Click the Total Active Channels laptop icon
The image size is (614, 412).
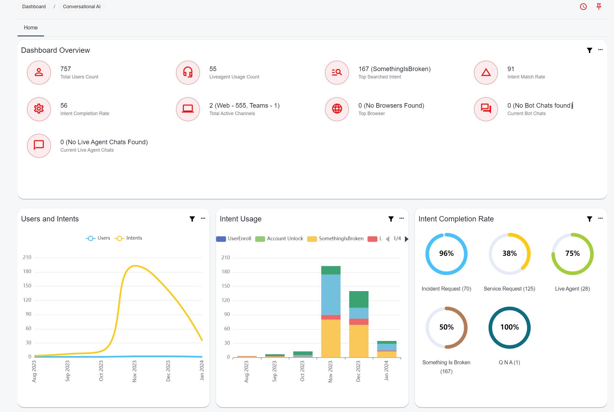pyautogui.click(x=188, y=109)
